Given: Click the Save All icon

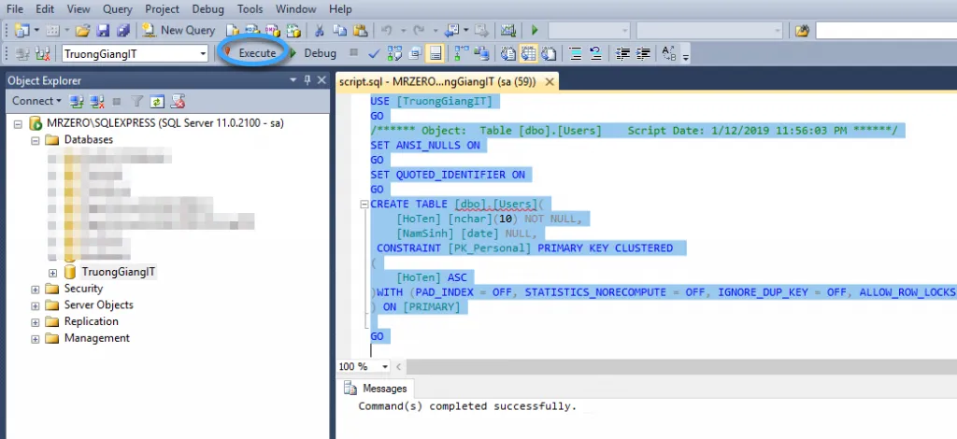Looking at the screenshot, I should (124, 30).
